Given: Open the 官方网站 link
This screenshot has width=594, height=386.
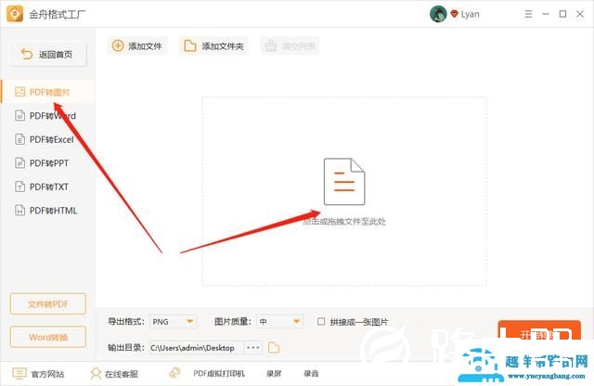Looking at the screenshot, I should pos(47,374).
